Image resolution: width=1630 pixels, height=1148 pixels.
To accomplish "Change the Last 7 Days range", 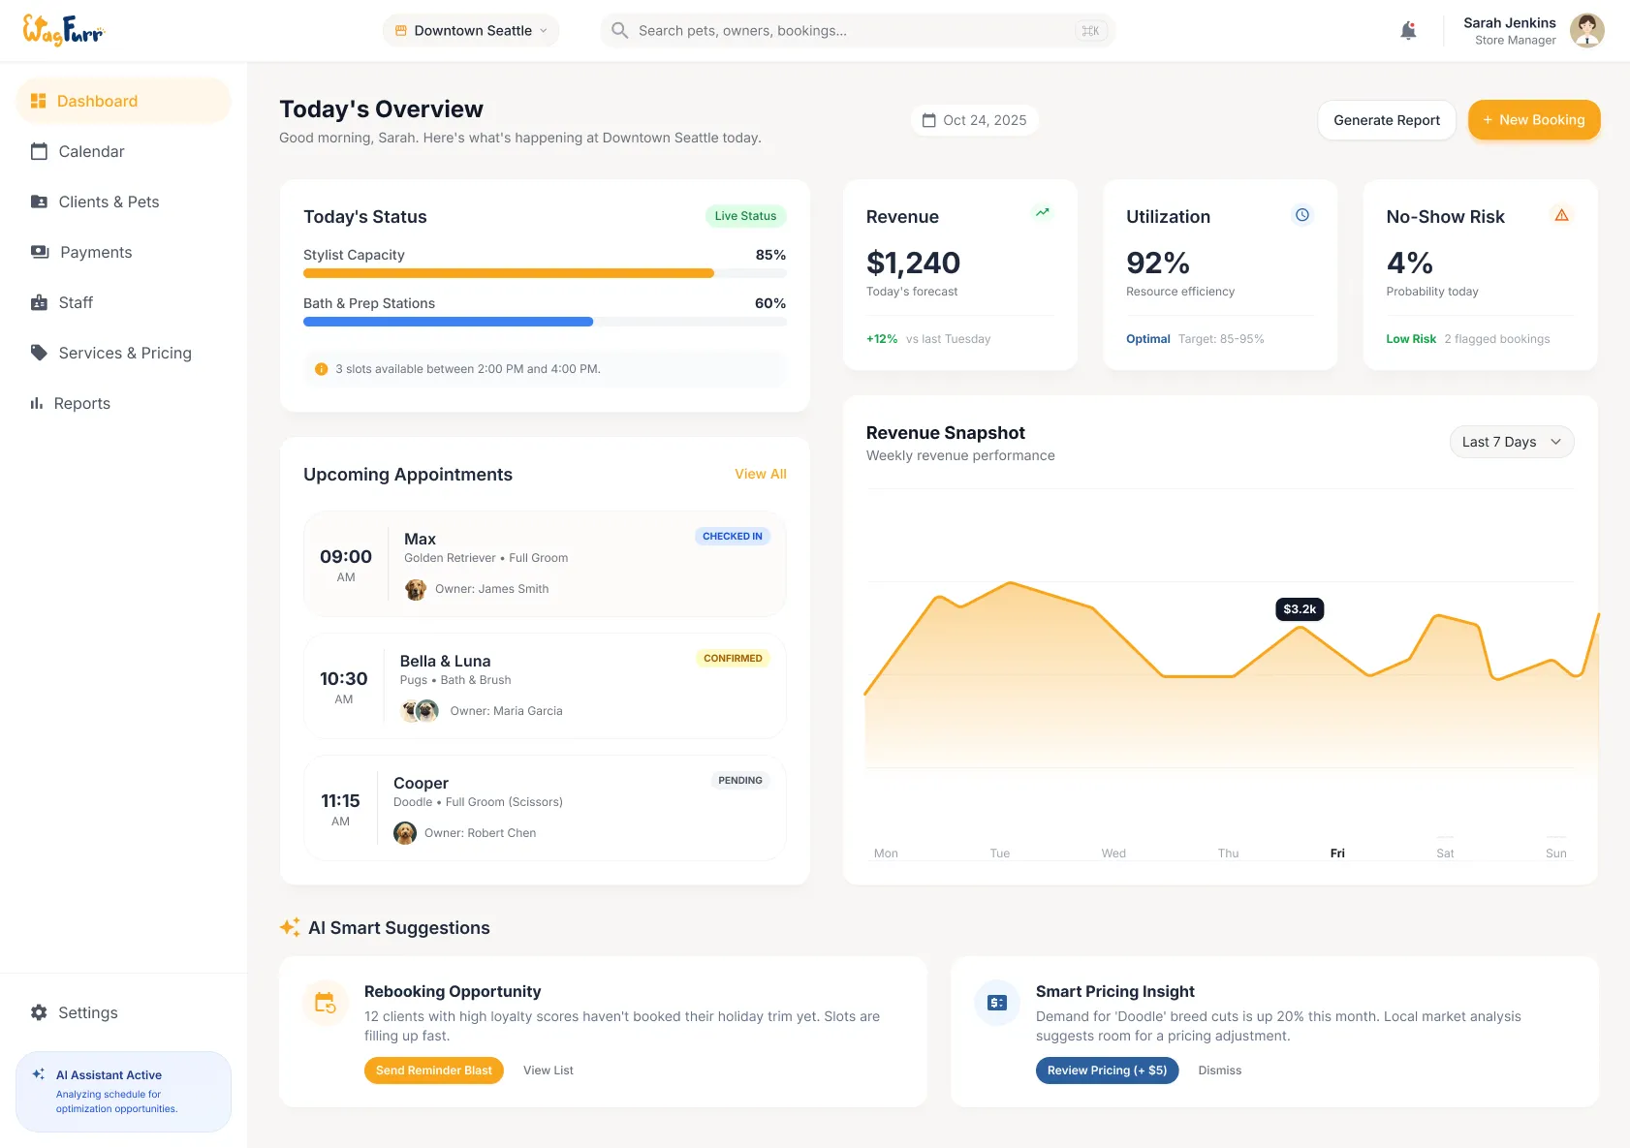I will click(x=1511, y=442).
